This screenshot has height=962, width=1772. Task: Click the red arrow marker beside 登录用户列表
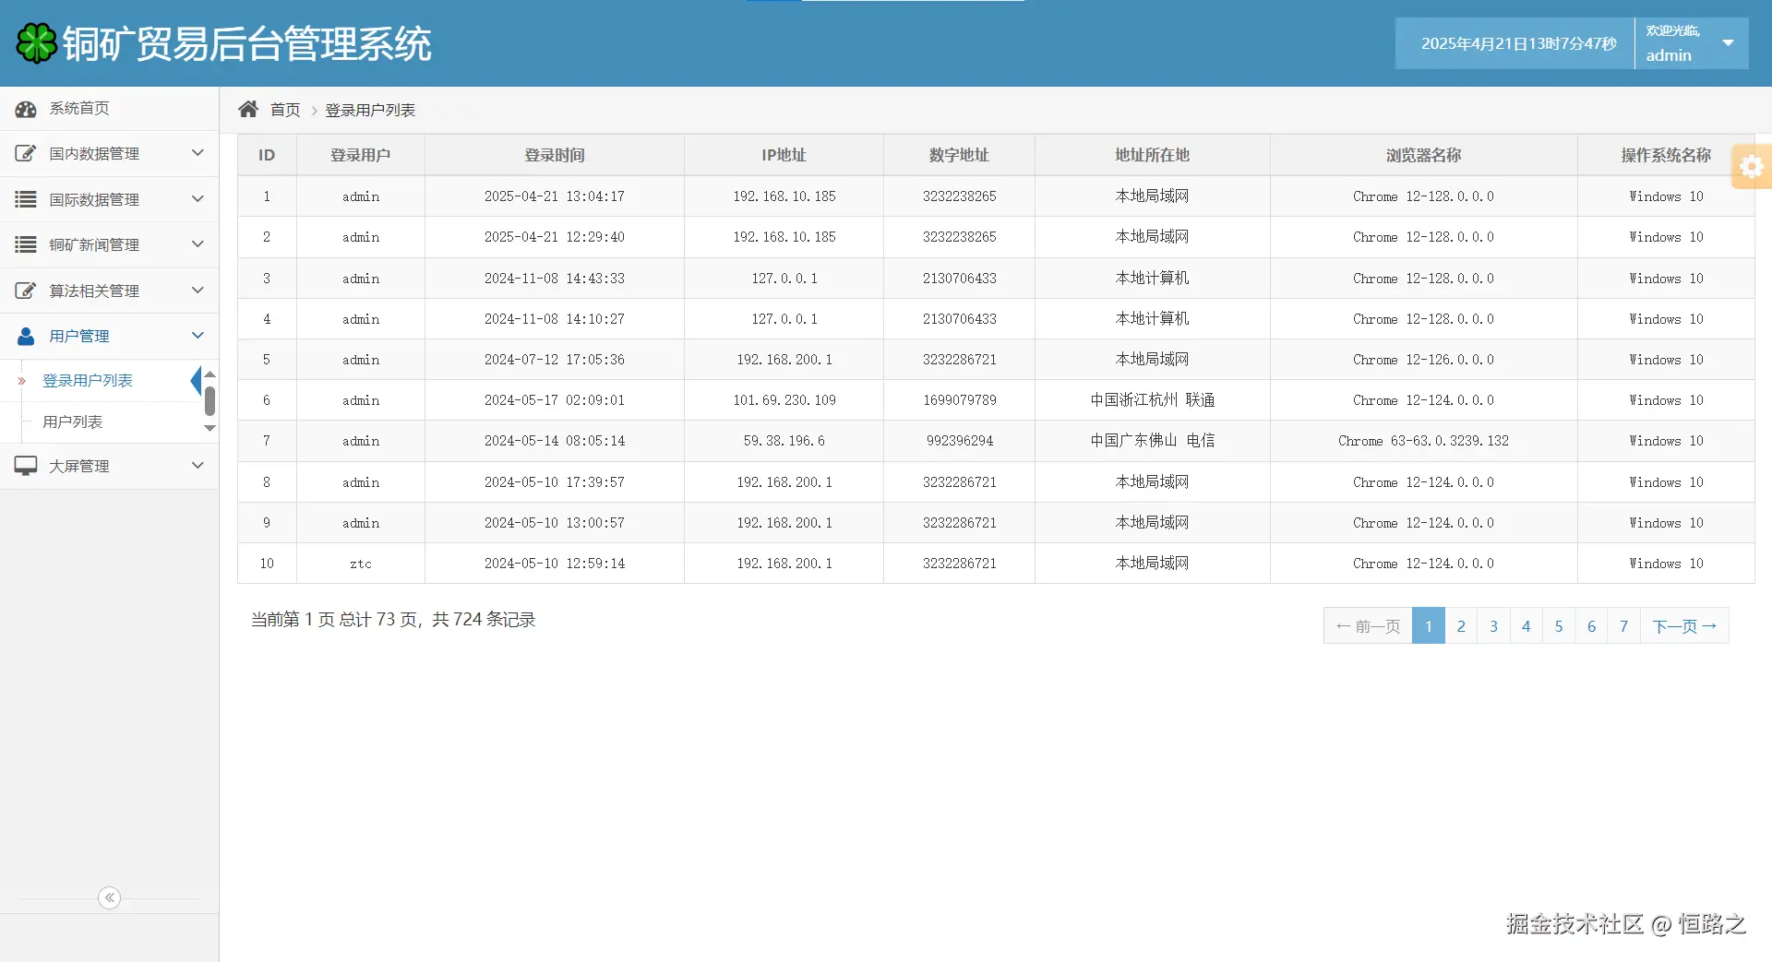pyautogui.click(x=21, y=381)
